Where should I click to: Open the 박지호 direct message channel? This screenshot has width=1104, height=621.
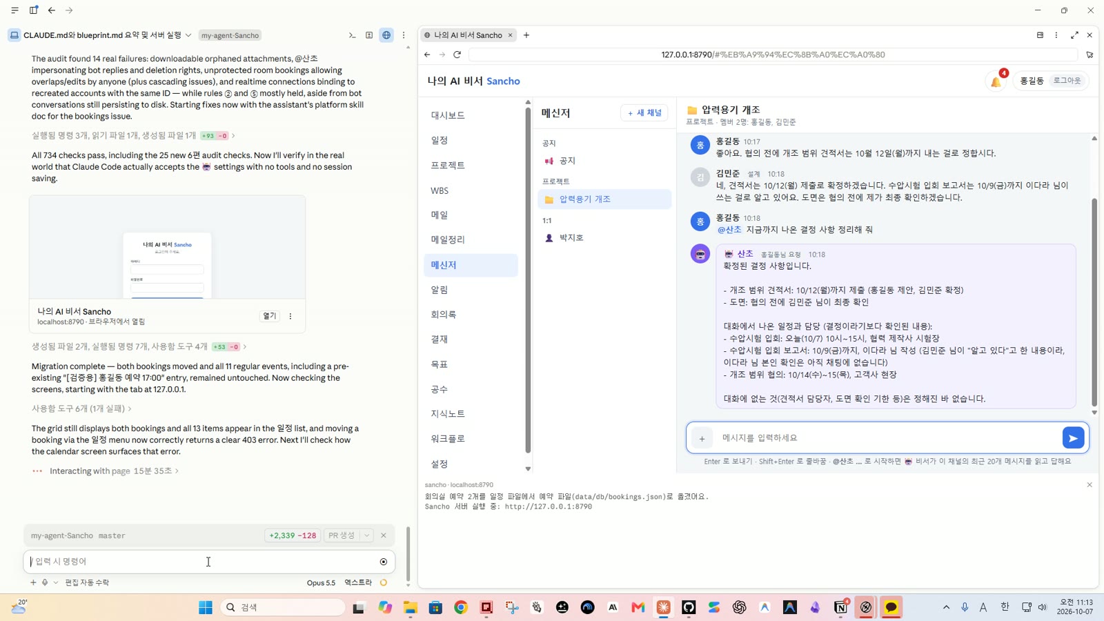click(604, 237)
